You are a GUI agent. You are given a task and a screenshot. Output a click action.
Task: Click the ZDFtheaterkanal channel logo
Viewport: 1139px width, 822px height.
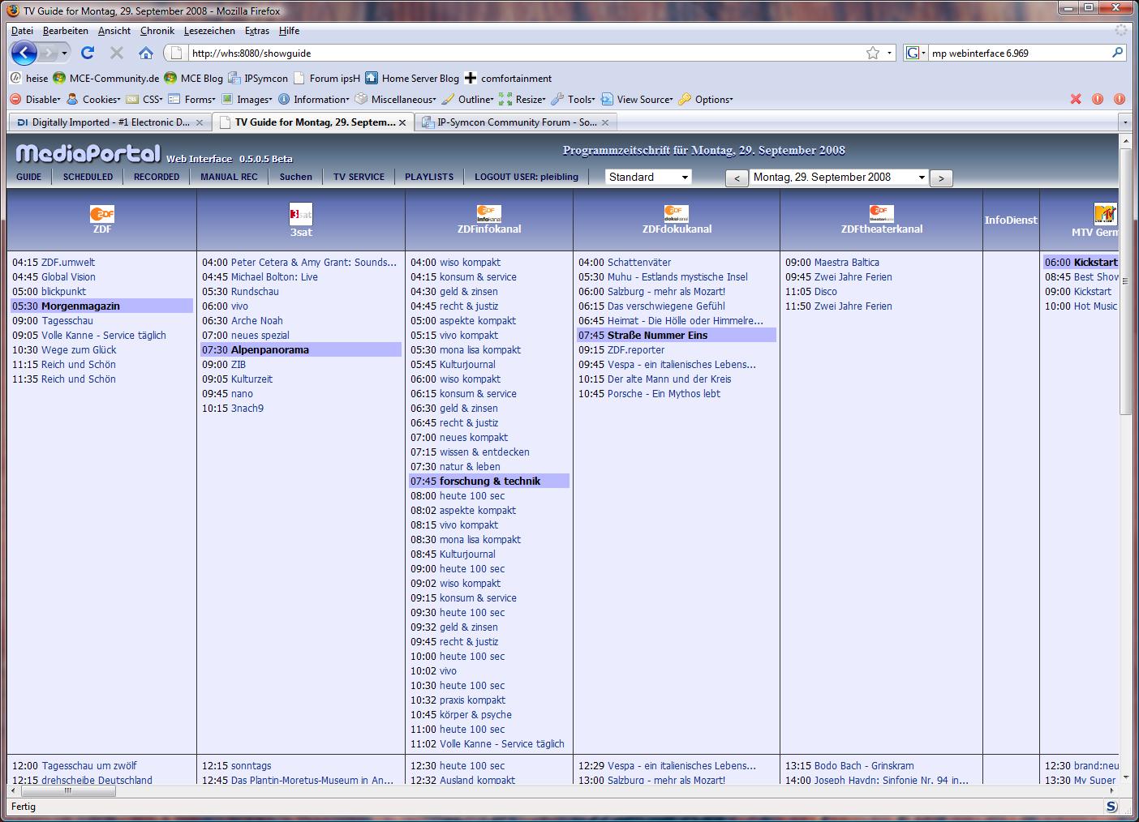click(x=882, y=214)
